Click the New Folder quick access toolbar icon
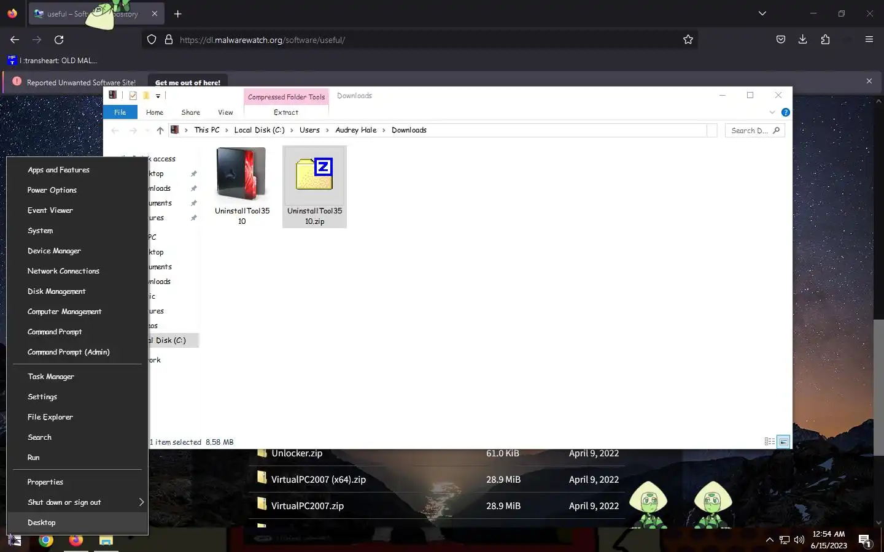Screen dimensions: 884x552 [146, 95]
